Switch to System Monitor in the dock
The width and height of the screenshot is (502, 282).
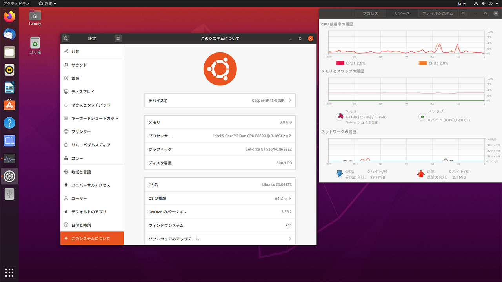(x=9, y=159)
